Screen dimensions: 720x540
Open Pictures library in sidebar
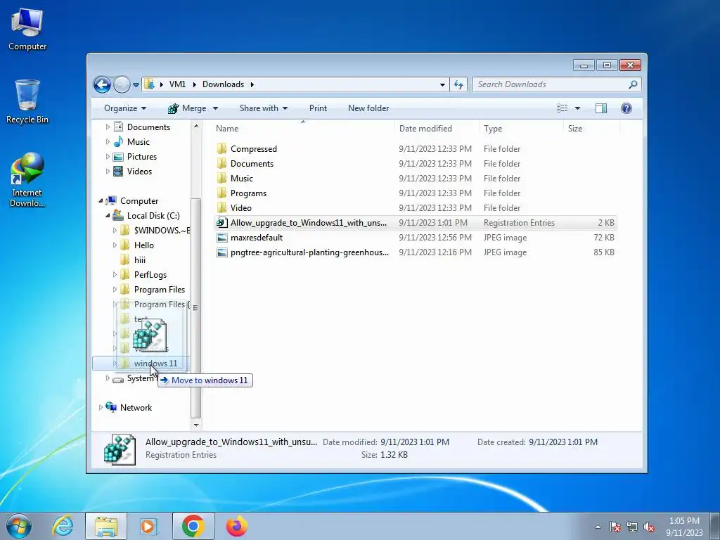pyautogui.click(x=135, y=157)
